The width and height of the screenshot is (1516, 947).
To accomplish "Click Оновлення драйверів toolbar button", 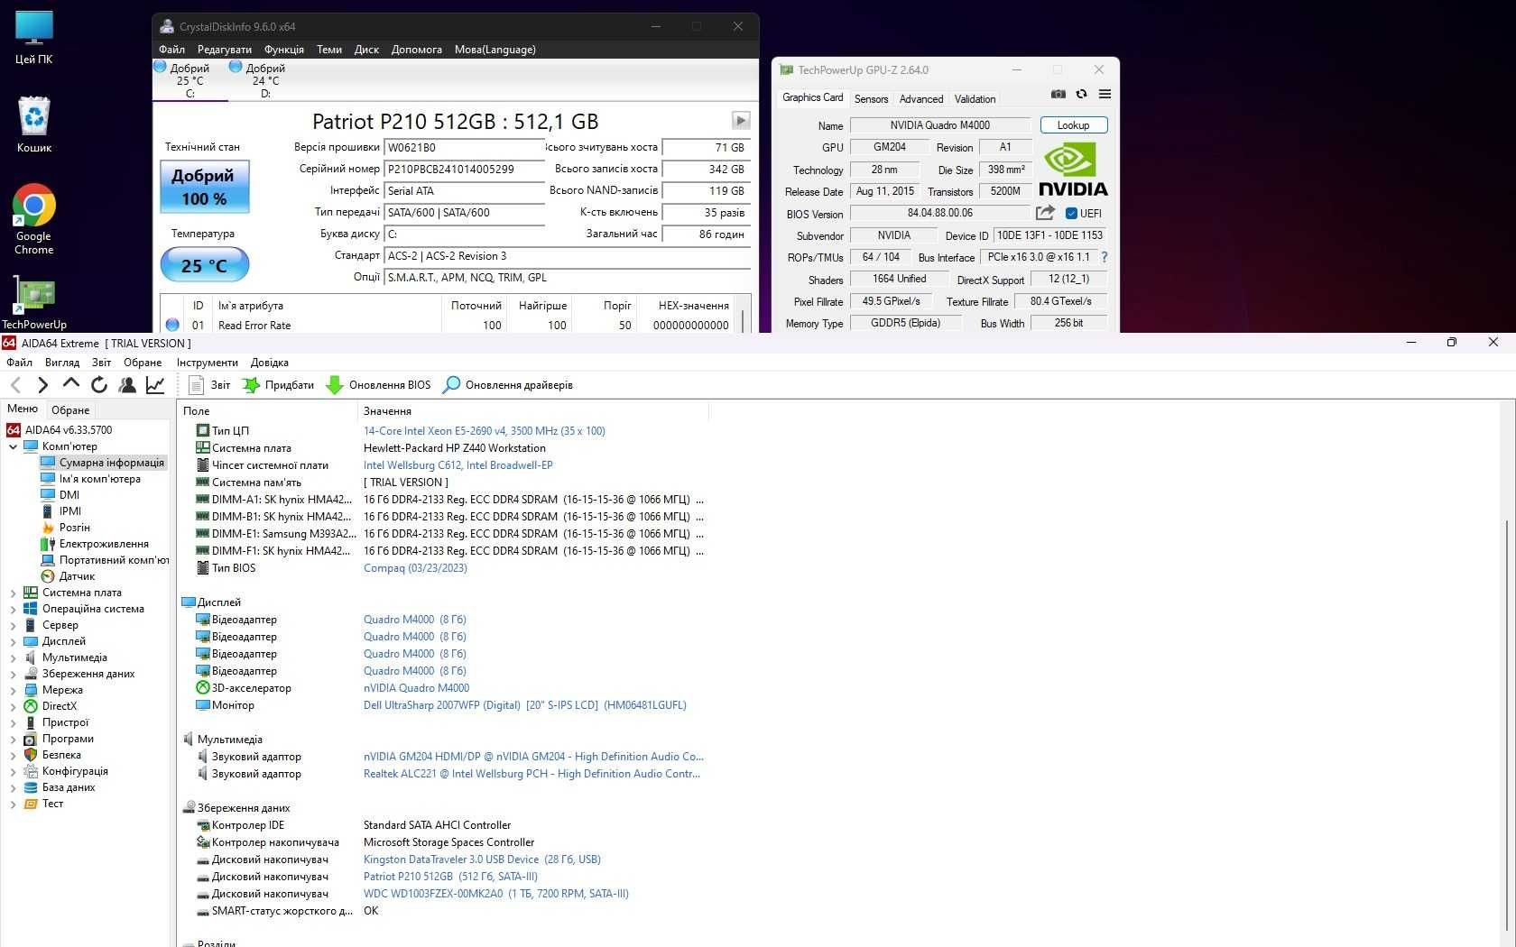I will click(508, 385).
